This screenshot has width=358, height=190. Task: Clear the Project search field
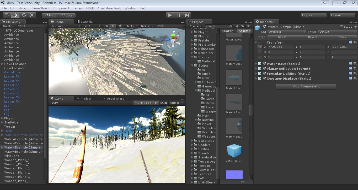[231, 26]
